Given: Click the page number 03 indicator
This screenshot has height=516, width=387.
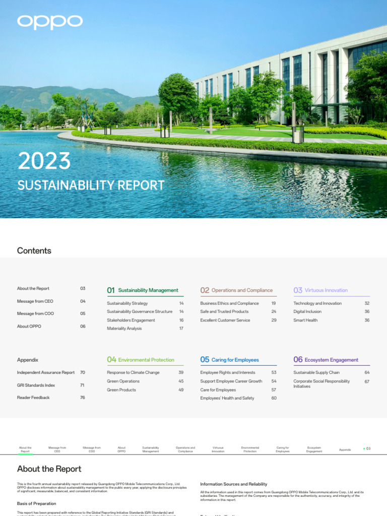Looking at the screenshot, I should (x=367, y=448).
